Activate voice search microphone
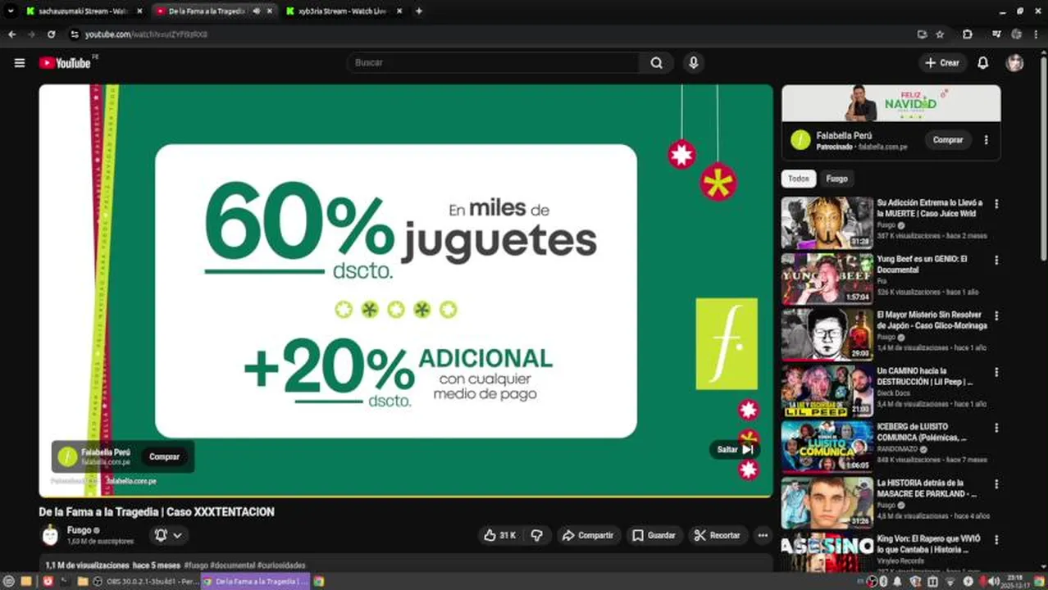 (x=694, y=63)
